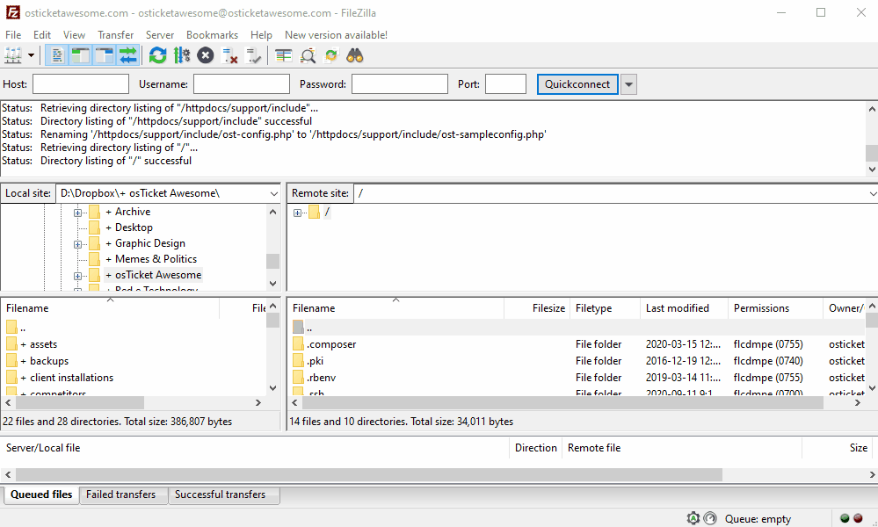
Task: Sort local list by Filename header
Action: (111, 308)
